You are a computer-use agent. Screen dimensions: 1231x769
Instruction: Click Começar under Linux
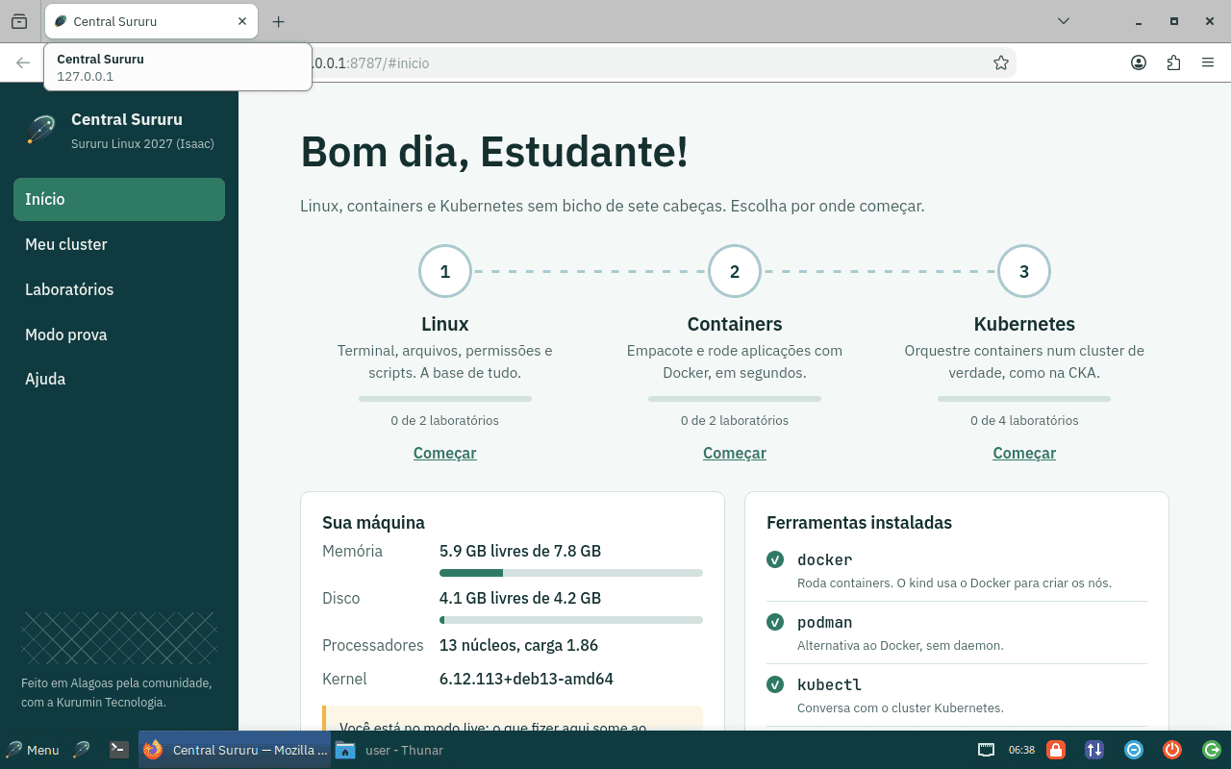click(444, 453)
